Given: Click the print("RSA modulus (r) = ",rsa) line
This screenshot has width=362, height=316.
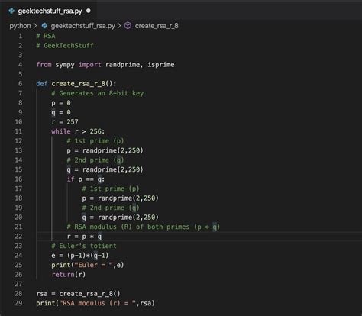Looking at the screenshot, I should (x=95, y=303).
